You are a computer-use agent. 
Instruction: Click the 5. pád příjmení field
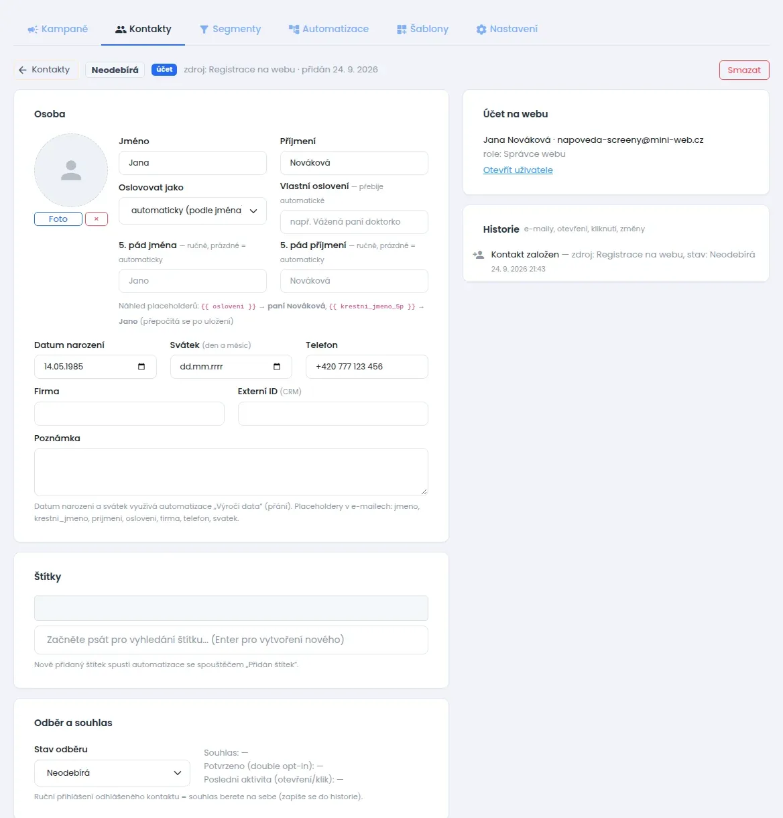tap(354, 281)
